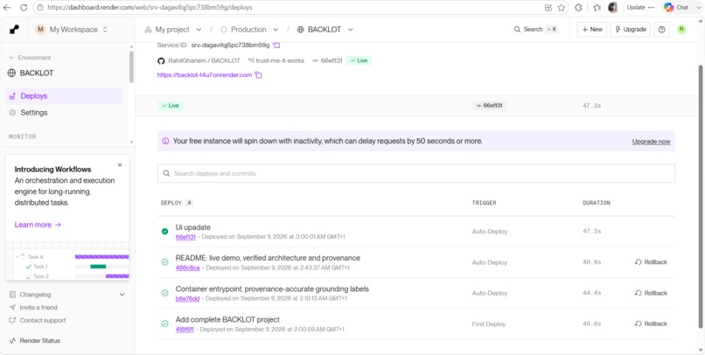Click the 66ef131 commit badge in Live row
The height and width of the screenshot is (355, 705).
point(489,106)
